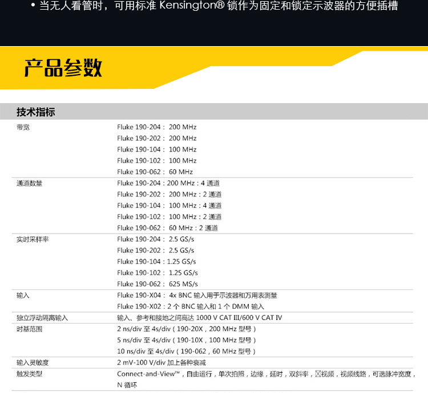Click the 实时采样率 row label

33,239
